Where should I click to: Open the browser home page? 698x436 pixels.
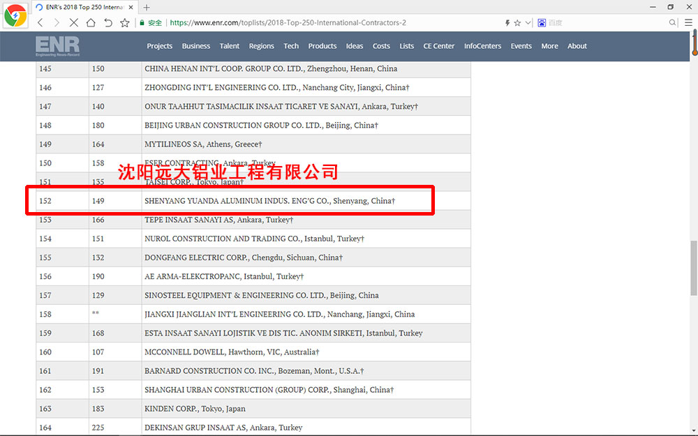[91, 23]
